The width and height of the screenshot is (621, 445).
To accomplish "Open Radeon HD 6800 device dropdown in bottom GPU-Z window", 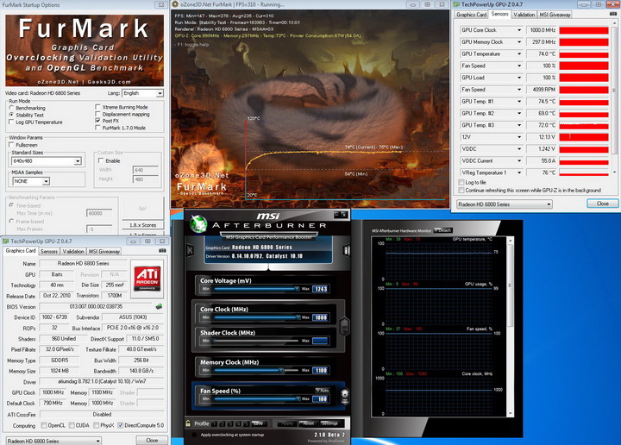I will coord(53,441).
